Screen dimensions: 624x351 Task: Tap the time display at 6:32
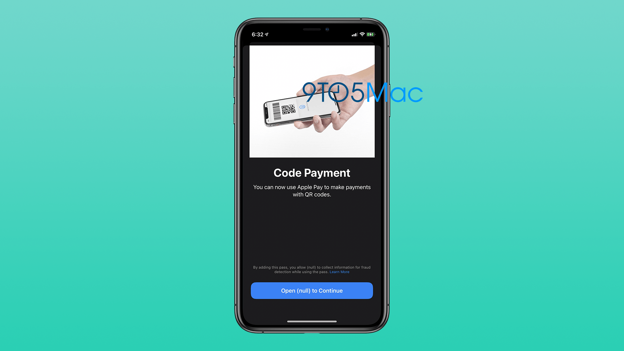coord(260,34)
